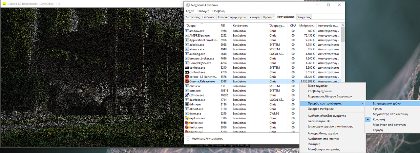Sort by the Λειτουργία column header

(x=328, y=25)
